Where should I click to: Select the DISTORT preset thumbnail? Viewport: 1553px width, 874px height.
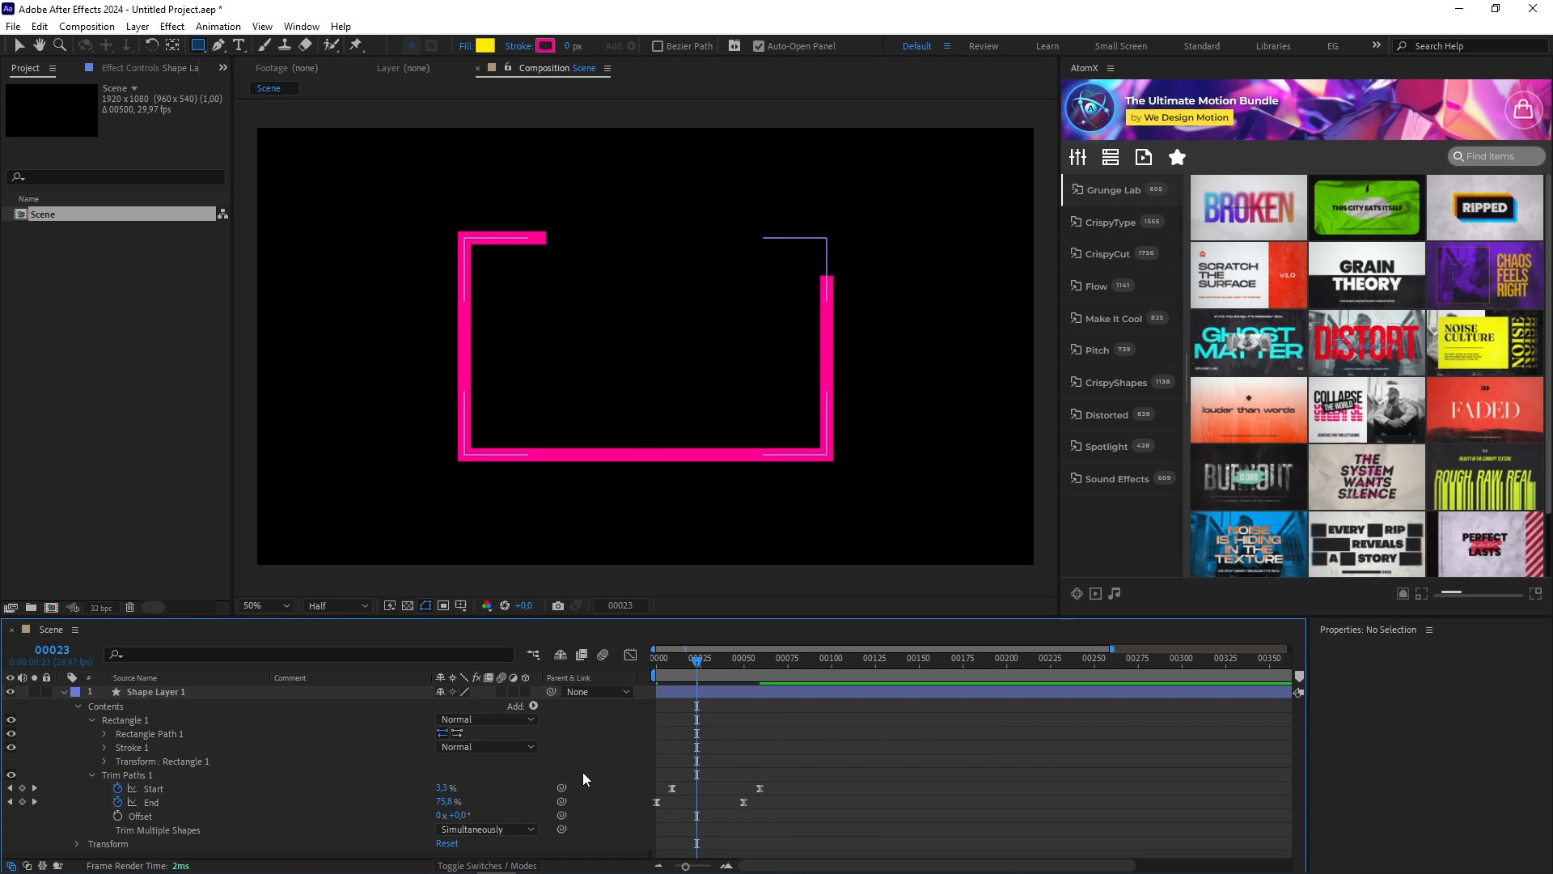point(1366,343)
